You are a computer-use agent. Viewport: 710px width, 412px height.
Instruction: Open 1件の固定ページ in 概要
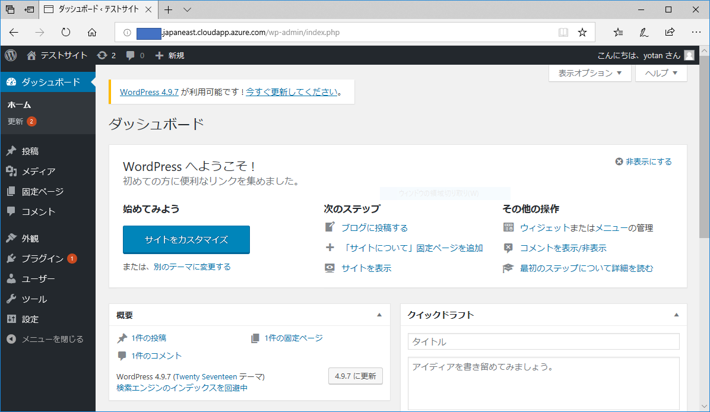(293, 338)
